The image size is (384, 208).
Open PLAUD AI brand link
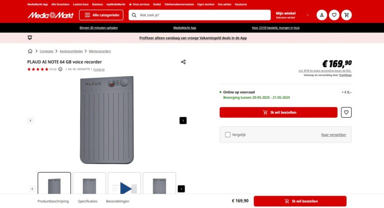point(99,69)
